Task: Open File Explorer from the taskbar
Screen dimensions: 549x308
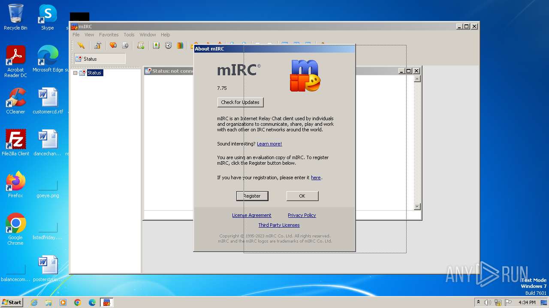Action: pos(48,302)
